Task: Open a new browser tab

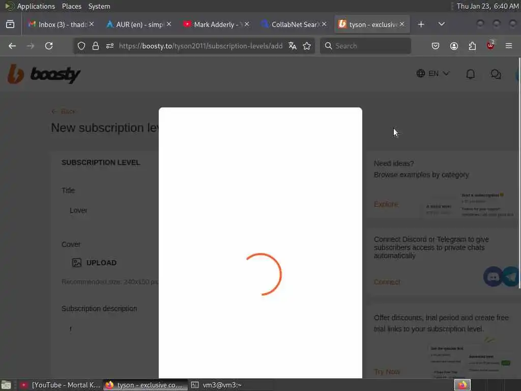Action: click(421, 24)
